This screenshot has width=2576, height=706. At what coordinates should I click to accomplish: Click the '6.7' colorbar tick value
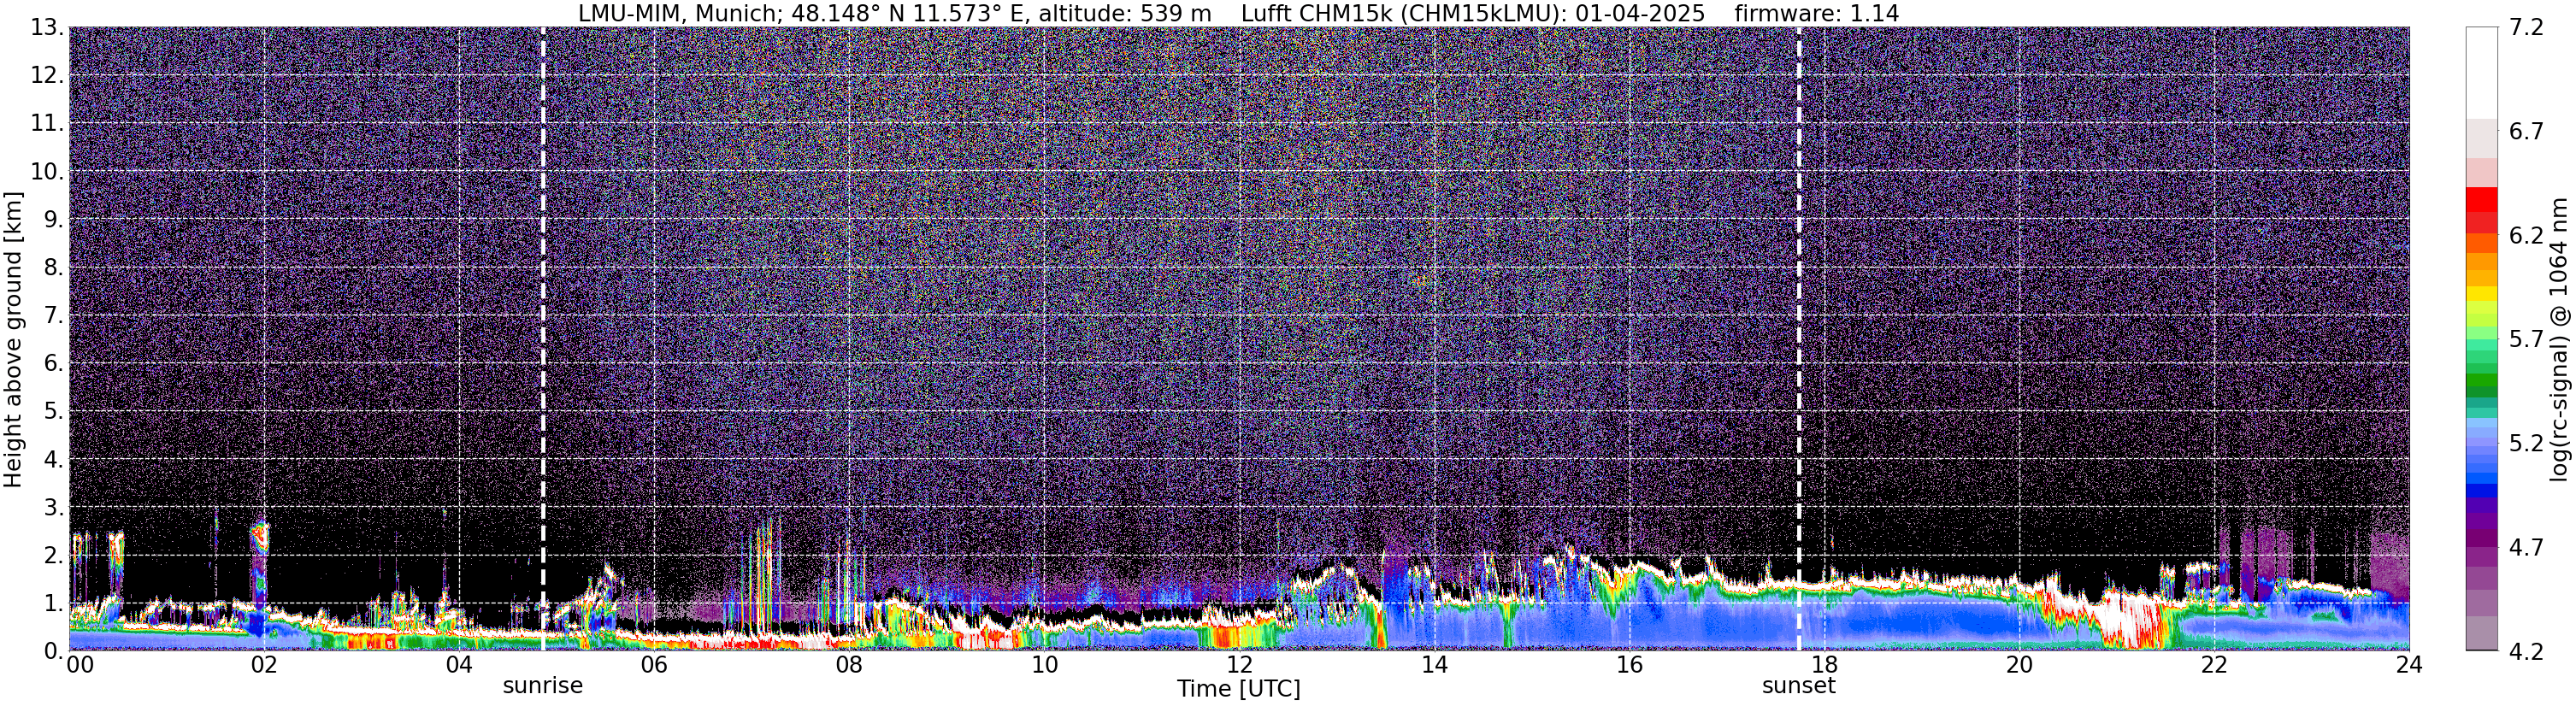[2526, 132]
